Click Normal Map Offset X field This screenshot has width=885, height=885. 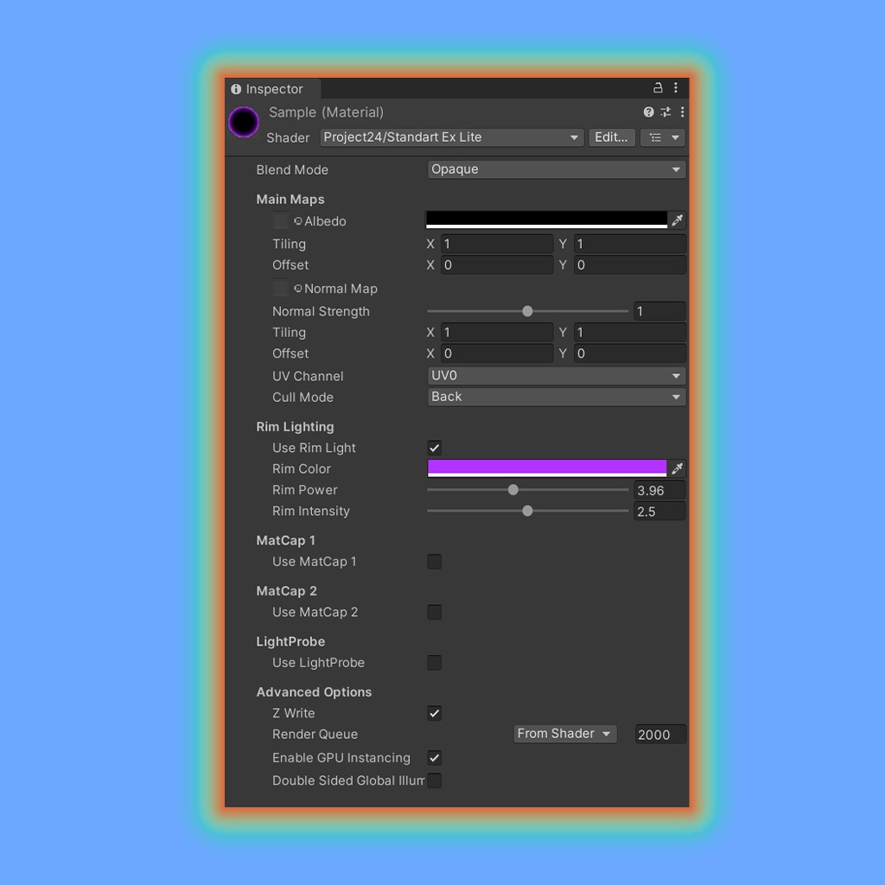[497, 353]
